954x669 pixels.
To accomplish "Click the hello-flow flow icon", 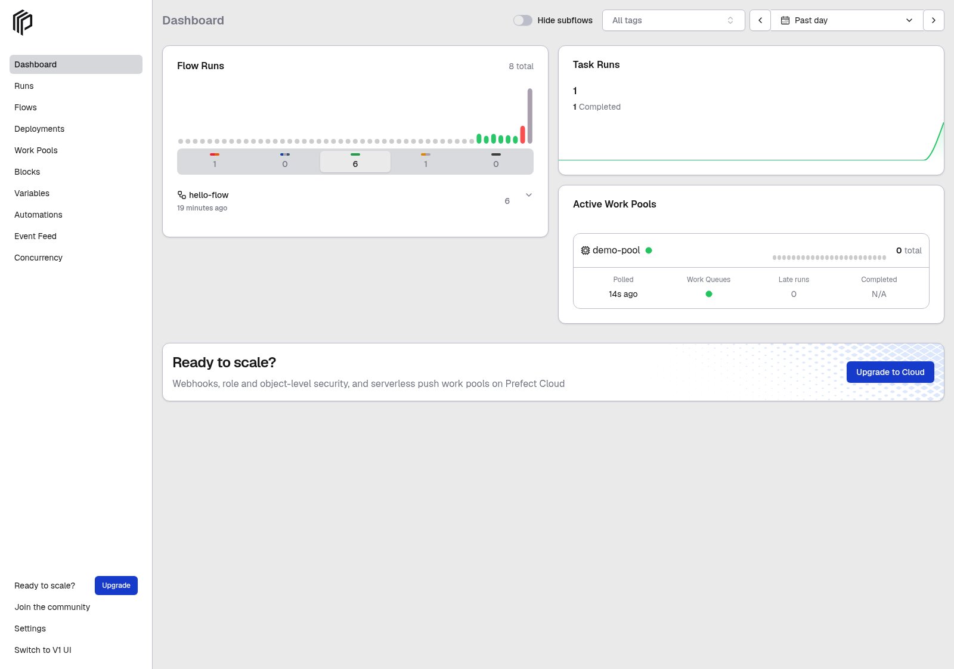I will click(x=182, y=195).
